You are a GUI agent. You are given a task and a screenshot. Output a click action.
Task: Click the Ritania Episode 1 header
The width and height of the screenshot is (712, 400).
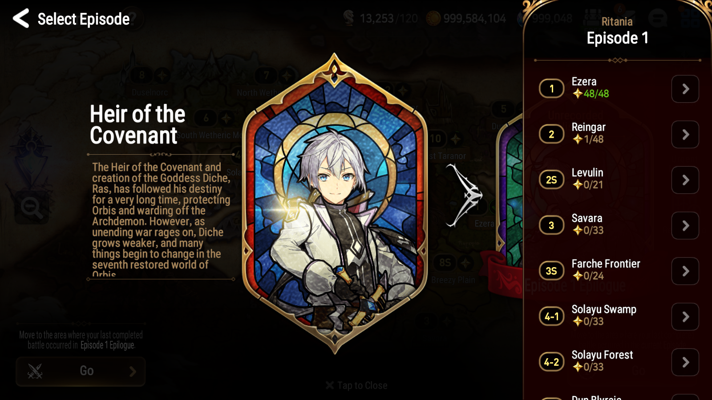pos(617,31)
